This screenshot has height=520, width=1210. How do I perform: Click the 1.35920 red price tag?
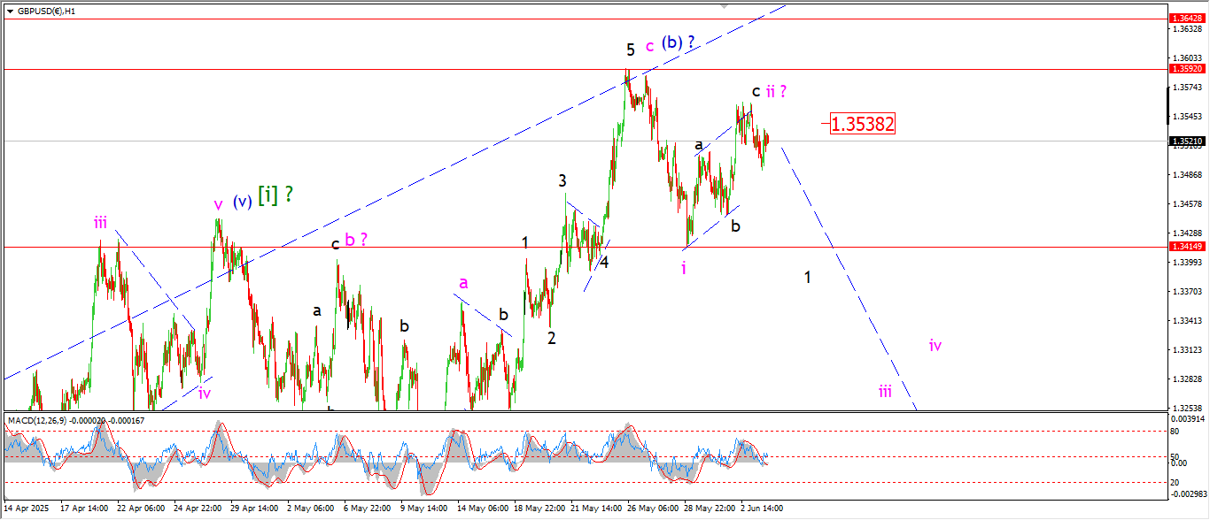coord(1187,68)
